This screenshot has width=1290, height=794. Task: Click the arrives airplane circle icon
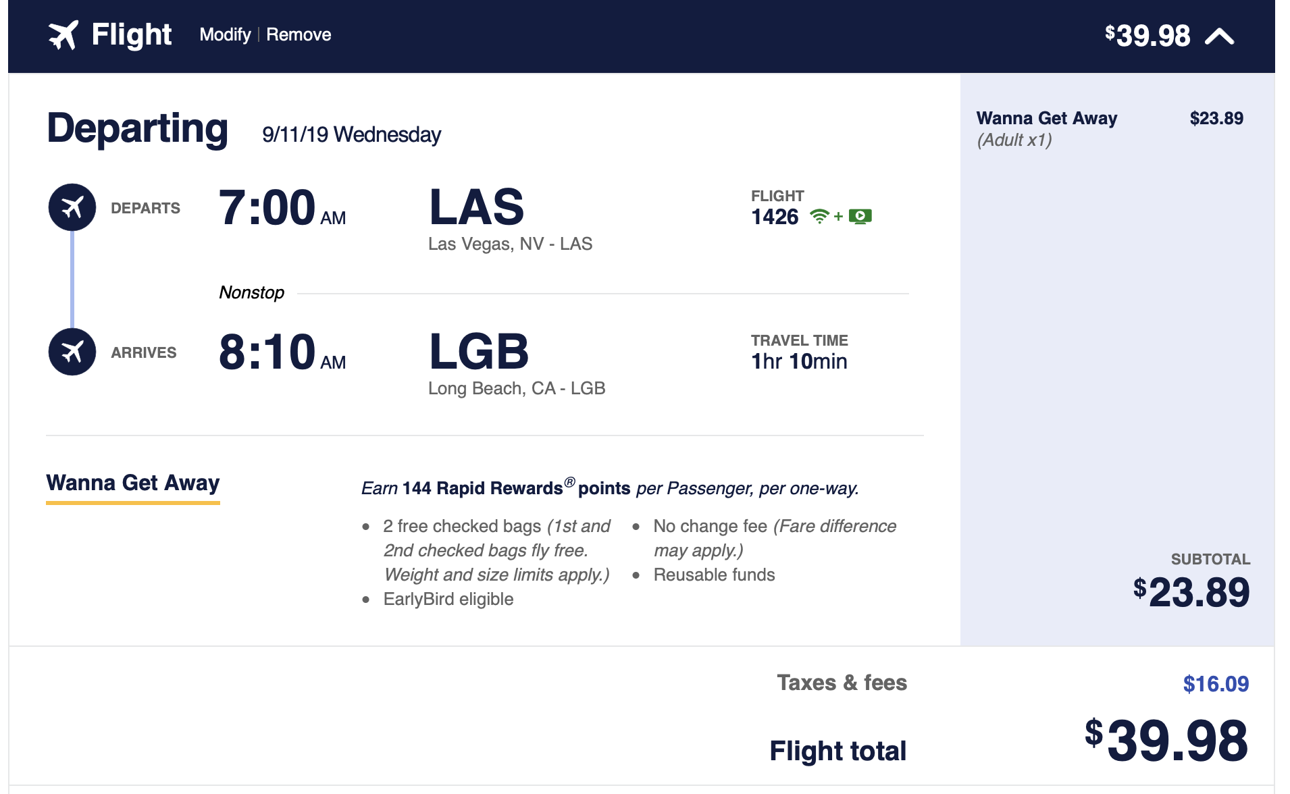pos(72,352)
